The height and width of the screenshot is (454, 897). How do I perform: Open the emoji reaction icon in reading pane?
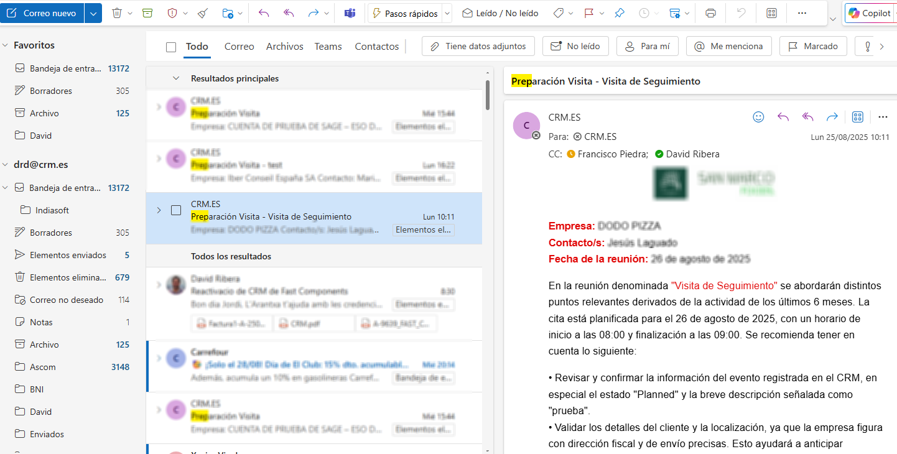pos(758,117)
